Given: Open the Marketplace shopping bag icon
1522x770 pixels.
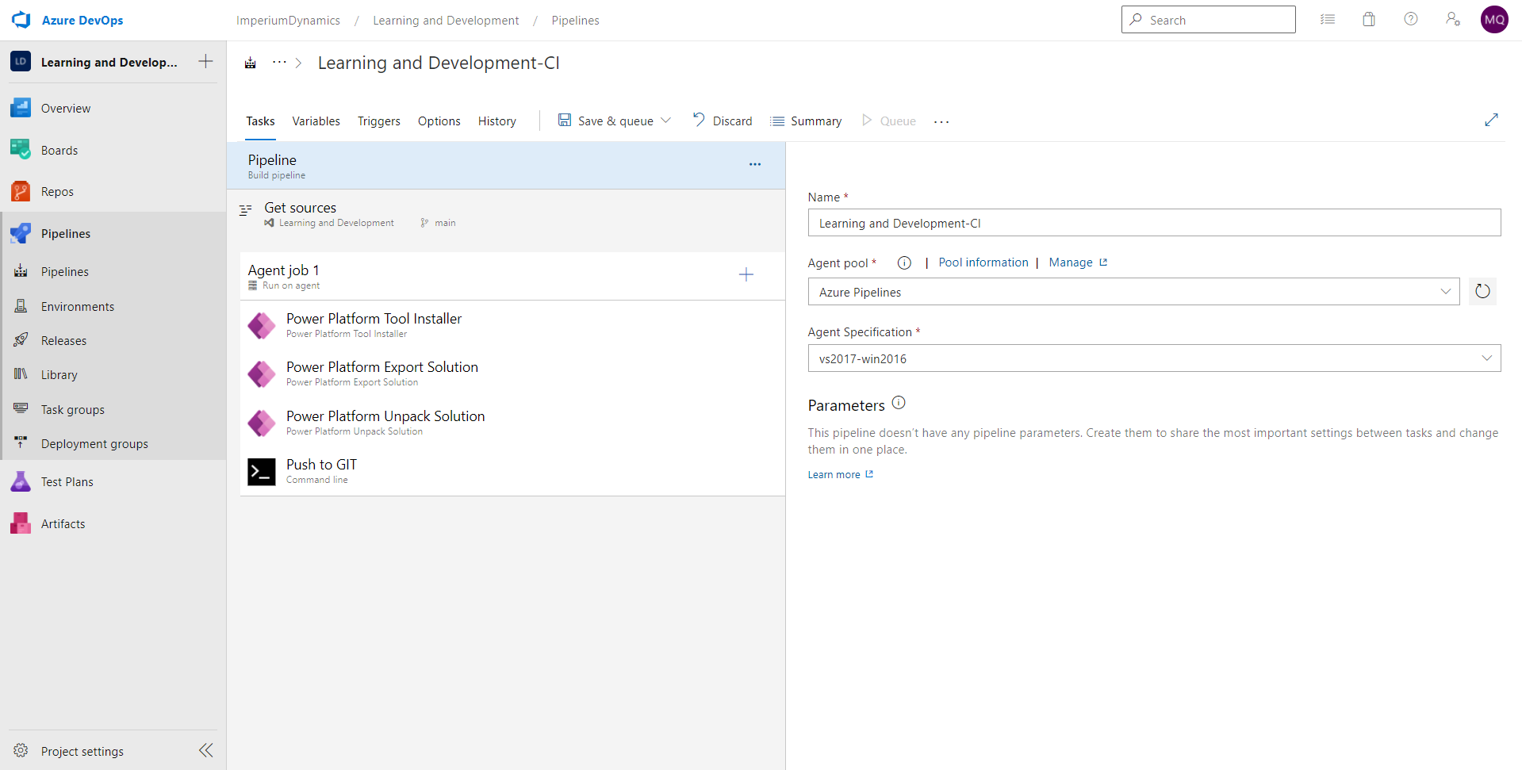Looking at the screenshot, I should 1368,18.
